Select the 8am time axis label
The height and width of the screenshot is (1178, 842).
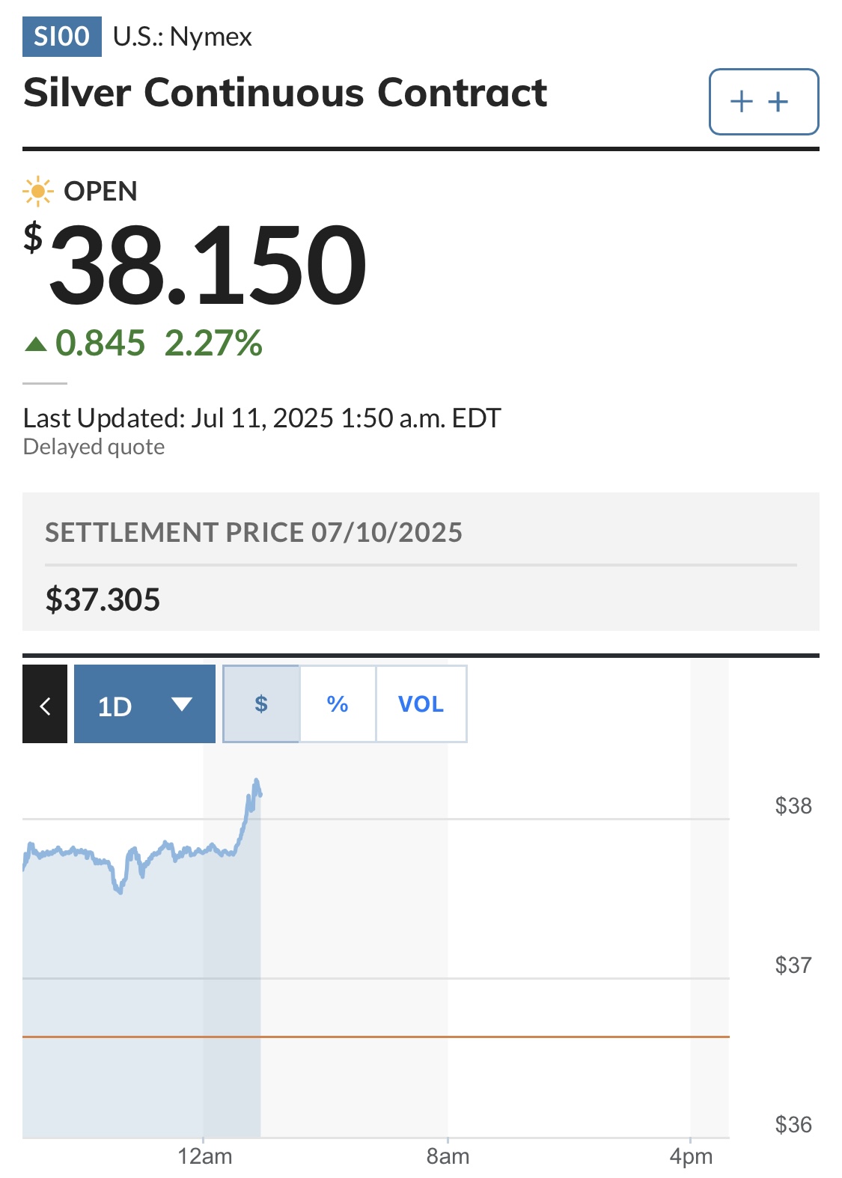coord(448,1156)
